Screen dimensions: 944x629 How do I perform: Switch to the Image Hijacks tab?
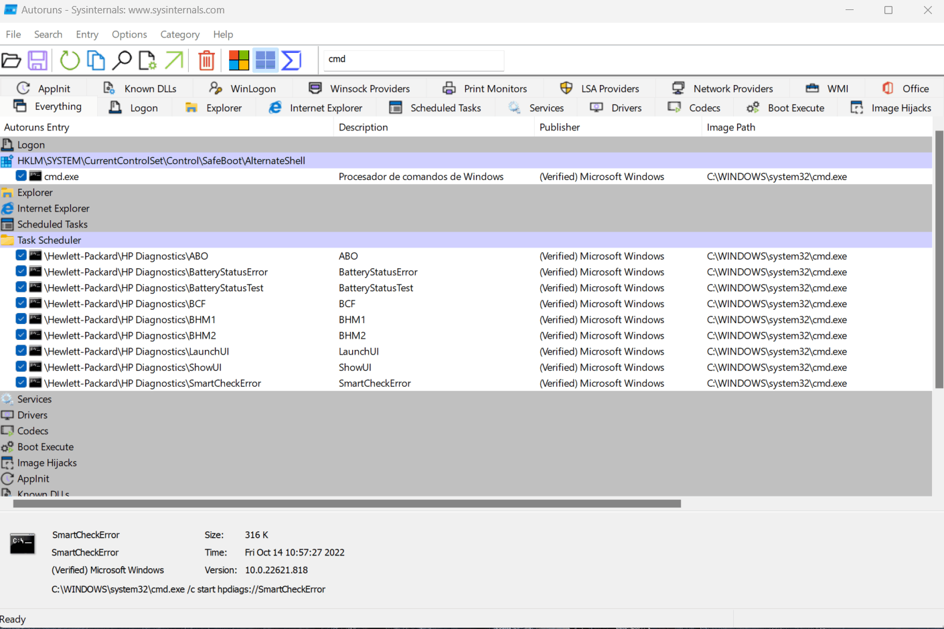(x=891, y=108)
